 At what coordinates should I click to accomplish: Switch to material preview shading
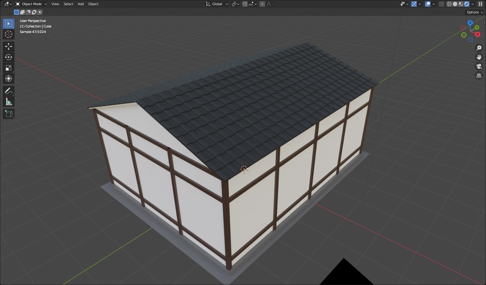click(x=461, y=4)
